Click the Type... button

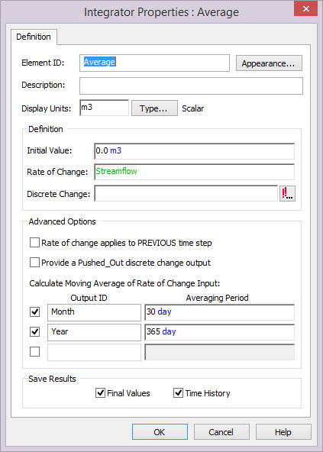click(154, 108)
